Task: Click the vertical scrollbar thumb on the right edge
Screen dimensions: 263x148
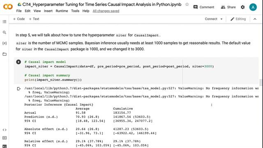Action: [261, 82]
